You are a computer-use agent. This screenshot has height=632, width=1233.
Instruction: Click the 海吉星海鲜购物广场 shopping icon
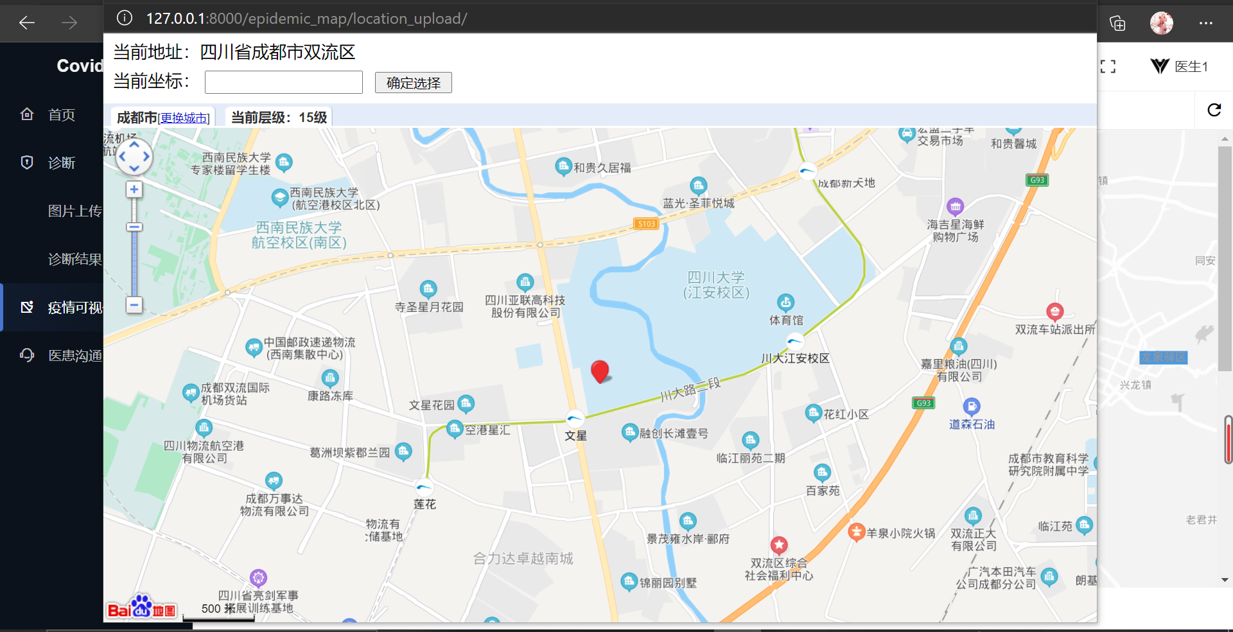click(956, 206)
